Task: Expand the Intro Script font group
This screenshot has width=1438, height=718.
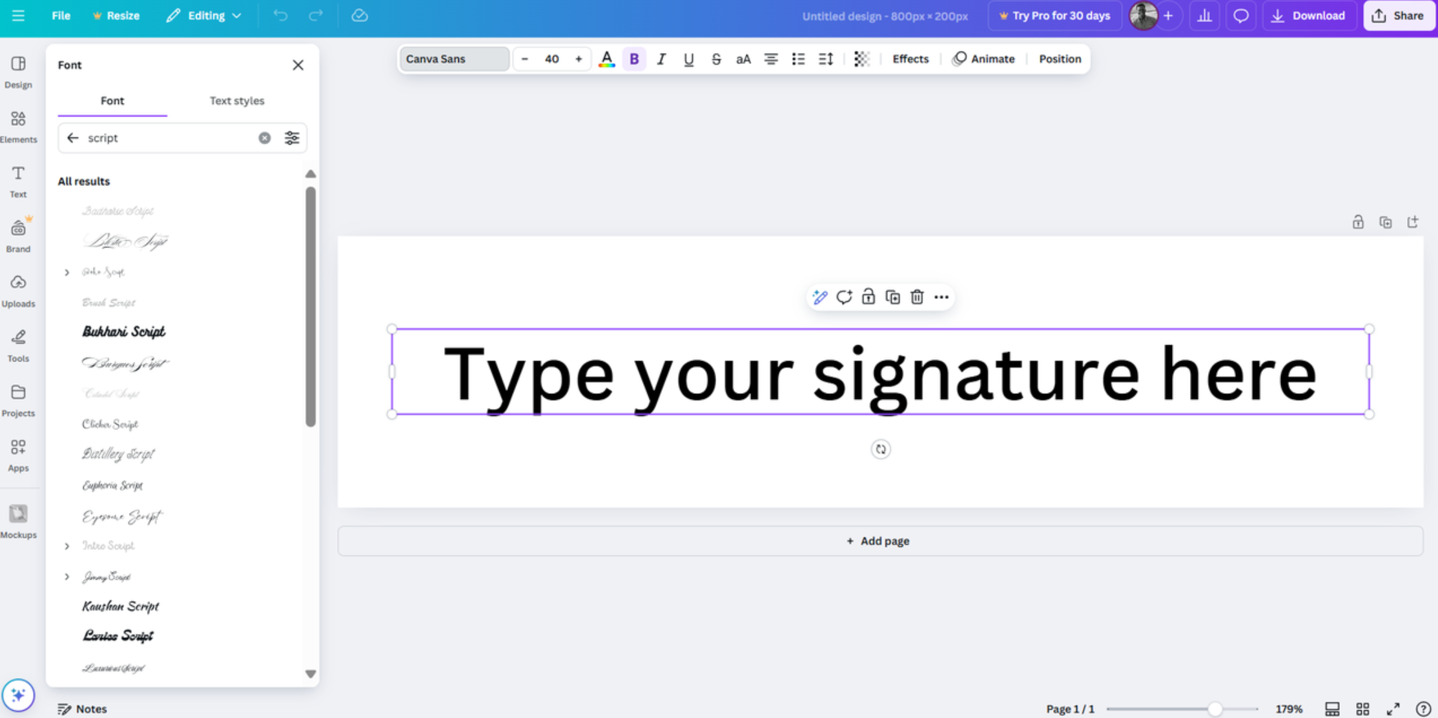Action: [x=67, y=546]
